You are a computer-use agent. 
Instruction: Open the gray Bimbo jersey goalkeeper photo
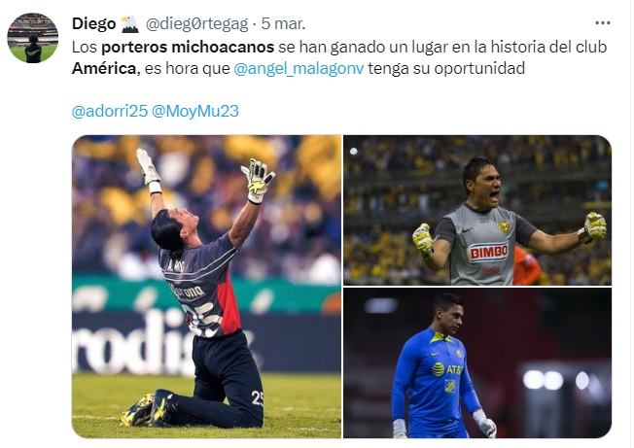click(477, 210)
